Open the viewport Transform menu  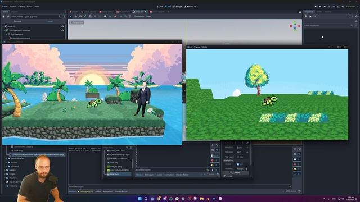click(x=139, y=16)
